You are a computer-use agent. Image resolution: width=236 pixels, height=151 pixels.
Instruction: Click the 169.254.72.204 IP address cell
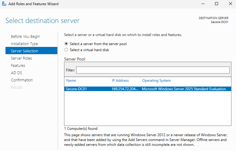click(125, 89)
